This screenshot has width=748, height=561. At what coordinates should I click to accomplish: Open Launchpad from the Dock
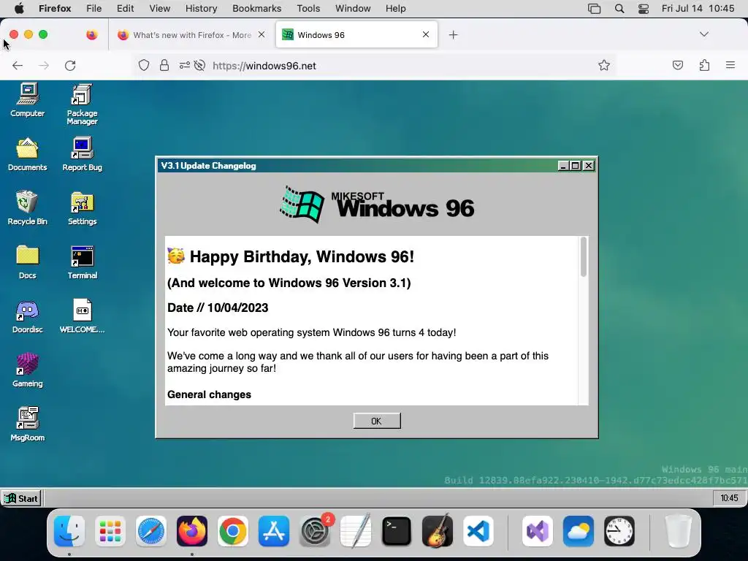(110, 531)
